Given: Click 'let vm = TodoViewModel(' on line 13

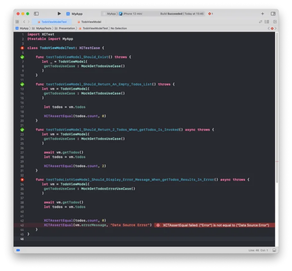Looking at the screenshot, I should click(x=65, y=89).
